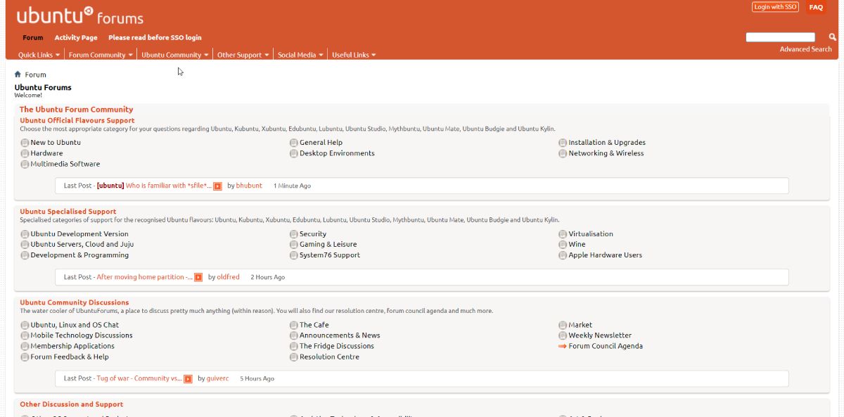Open the Membership Applications forum
This screenshot has width=844, height=417.
point(72,346)
